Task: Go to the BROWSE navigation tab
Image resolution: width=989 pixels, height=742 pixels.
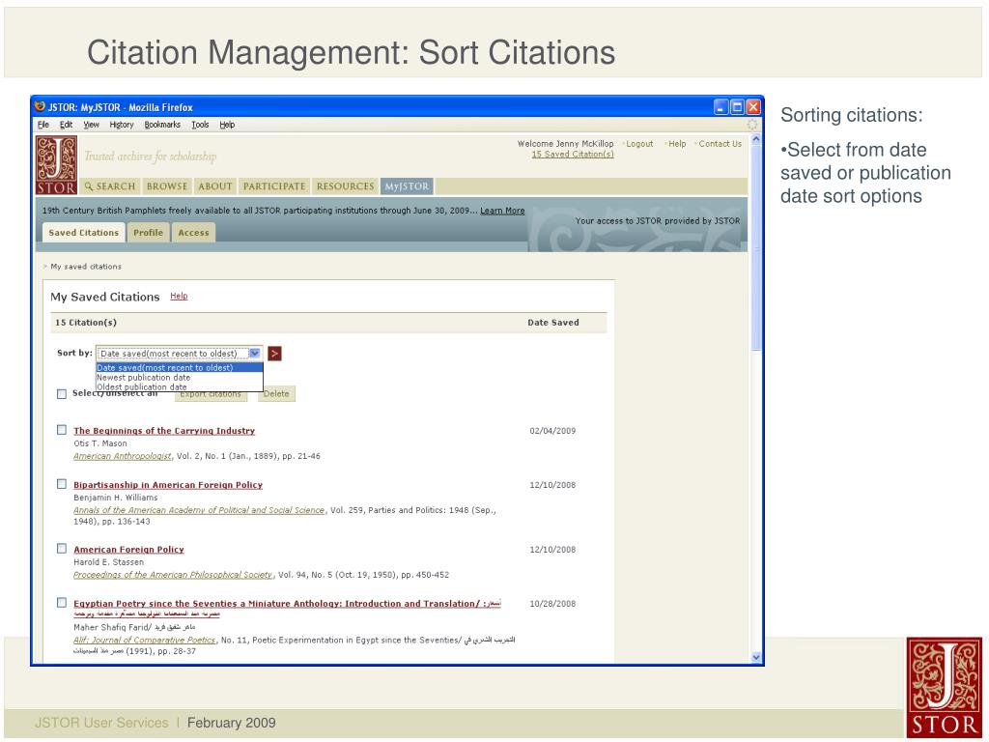Action: (x=167, y=186)
